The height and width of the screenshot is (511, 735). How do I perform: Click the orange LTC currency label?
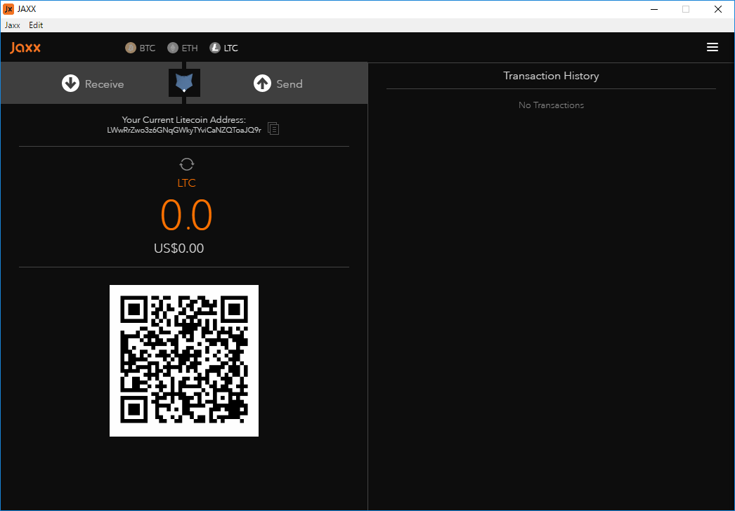point(187,183)
